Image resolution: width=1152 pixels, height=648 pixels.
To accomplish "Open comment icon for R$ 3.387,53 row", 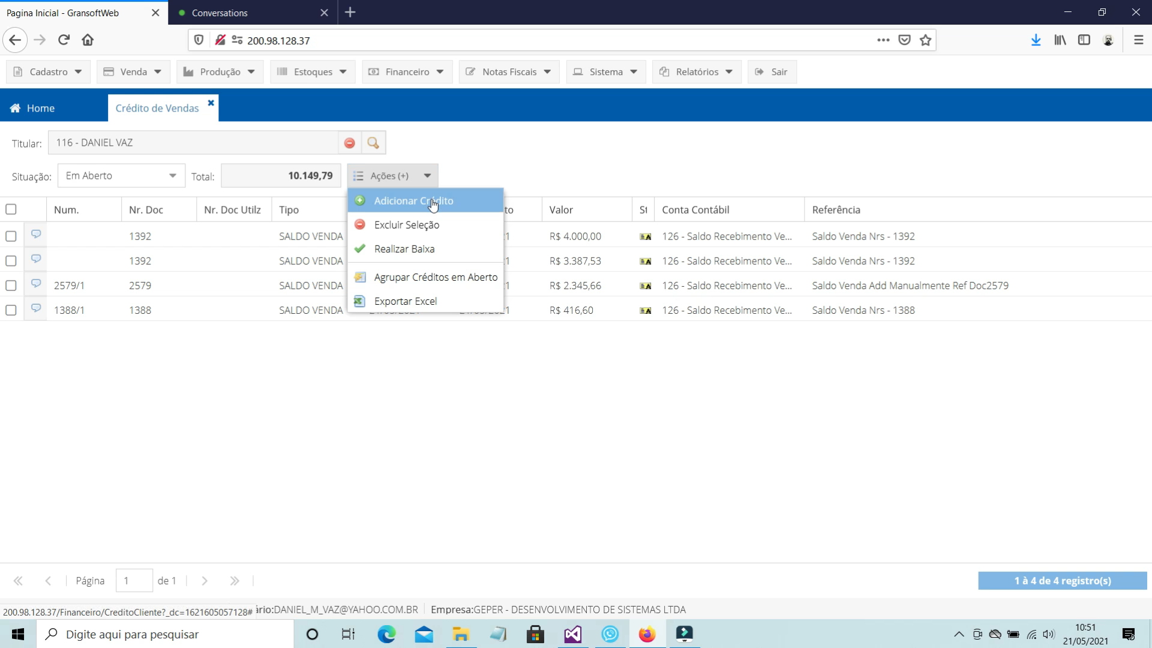I will [36, 259].
